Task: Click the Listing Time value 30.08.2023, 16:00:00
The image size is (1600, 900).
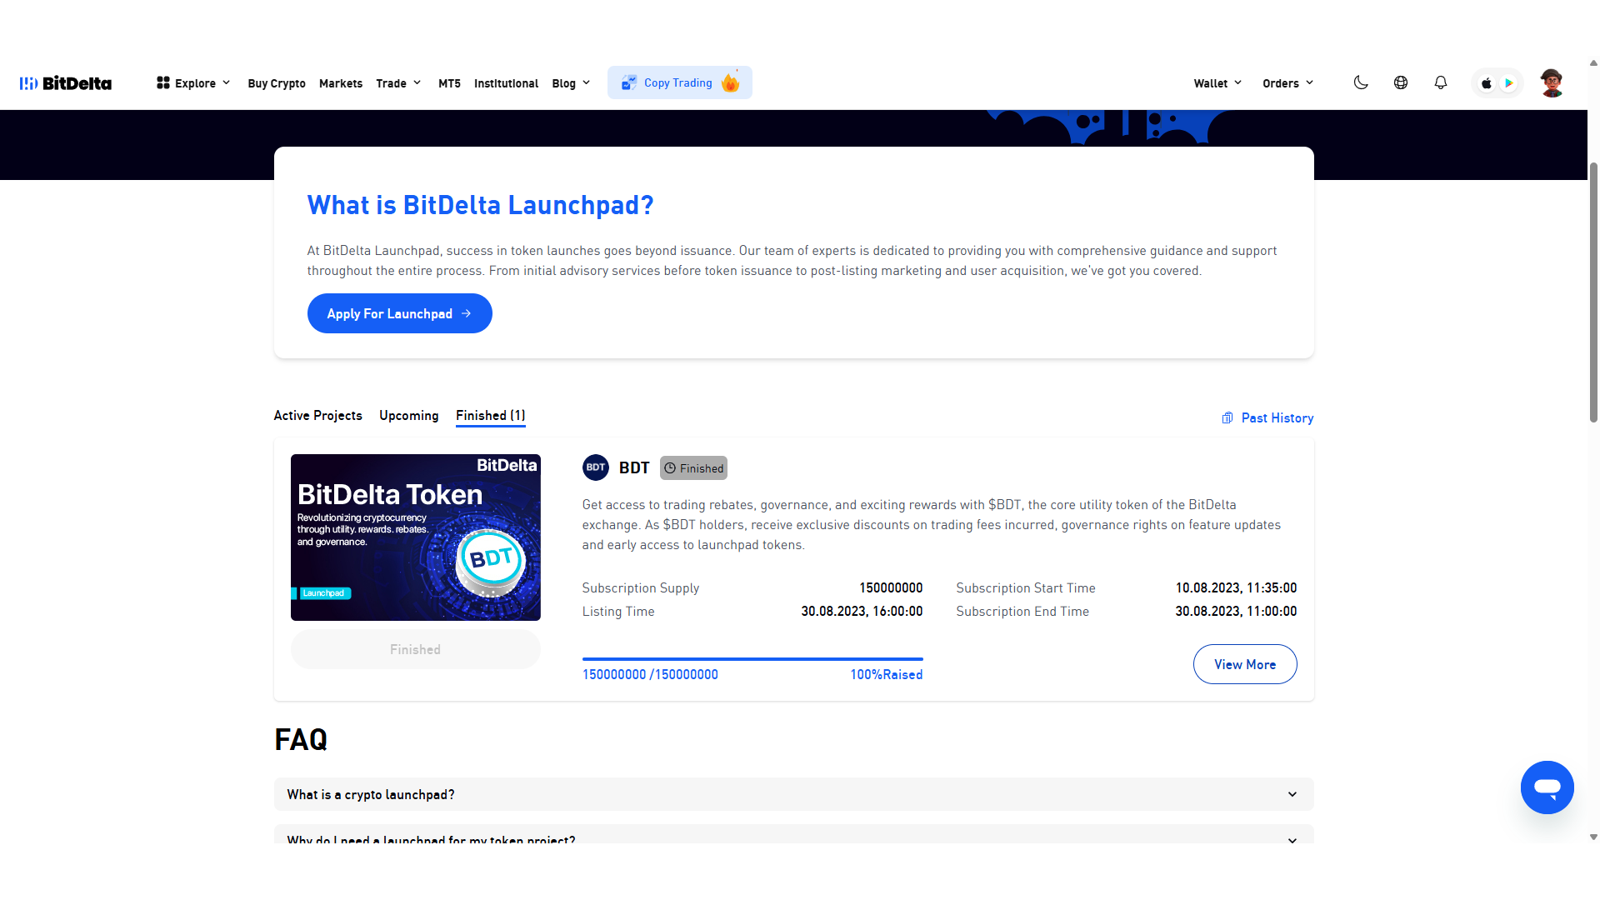Action: pyautogui.click(x=862, y=611)
